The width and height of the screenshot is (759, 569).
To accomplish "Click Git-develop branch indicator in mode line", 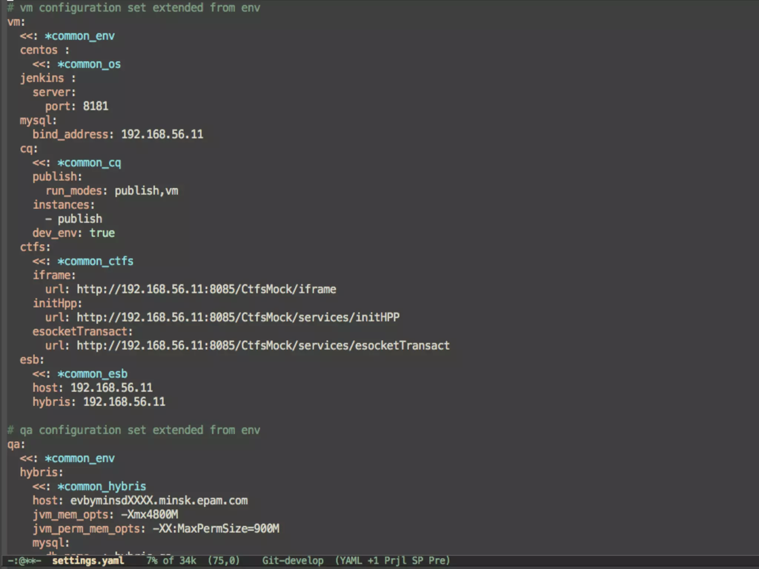I will [292, 560].
